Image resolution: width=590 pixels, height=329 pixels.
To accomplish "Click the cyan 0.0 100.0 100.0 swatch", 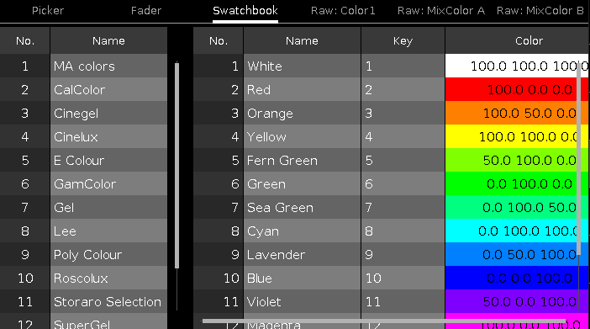I will tap(517, 231).
